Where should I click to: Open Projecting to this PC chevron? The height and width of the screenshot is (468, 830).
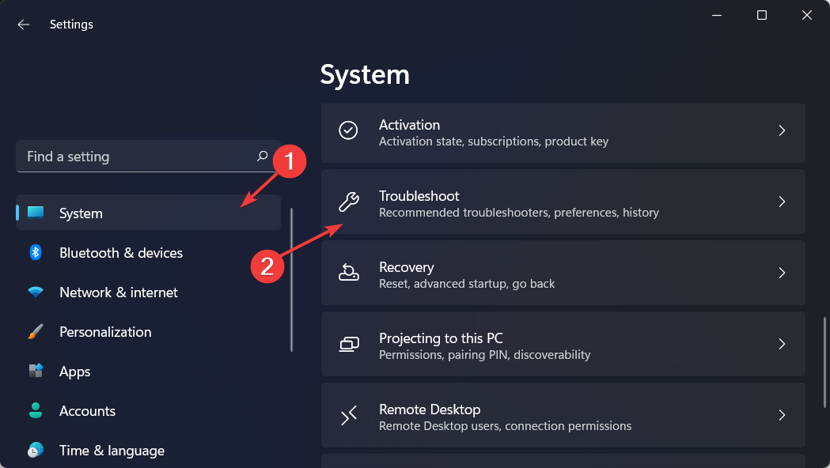[782, 344]
